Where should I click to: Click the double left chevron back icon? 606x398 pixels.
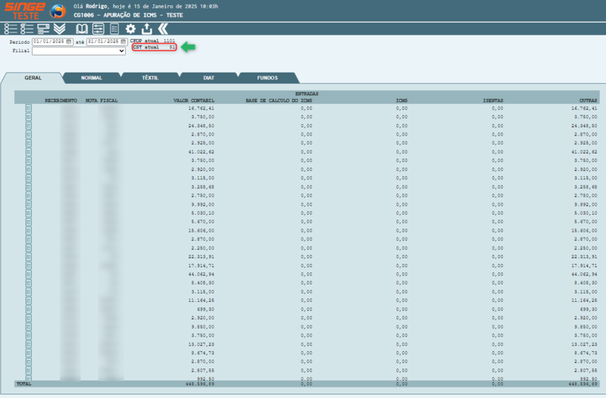click(162, 29)
